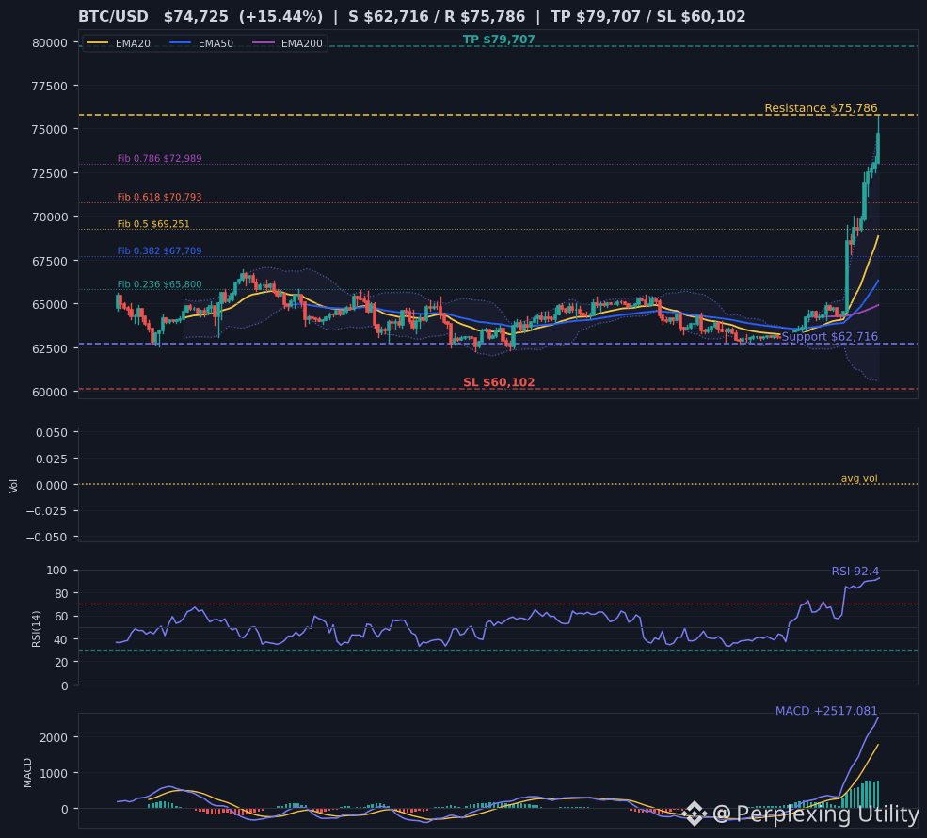Click the green 'TP $79,707' label on the chart
The image size is (927, 838).
[x=499, y=40]
